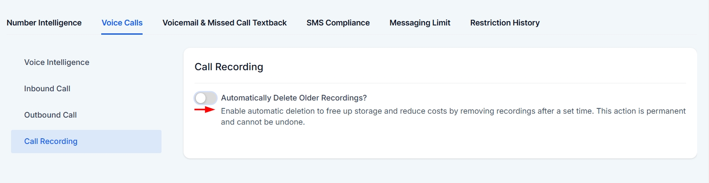
Task: Click the 'and cannot be undone' text line
Action: (x=263, y=122)
